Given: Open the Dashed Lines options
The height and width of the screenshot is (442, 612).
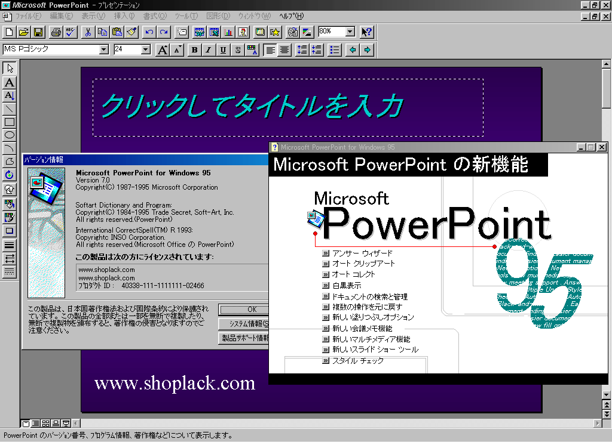Looking at the screenshot, I should pyautogui.click(x=10, y=271).
